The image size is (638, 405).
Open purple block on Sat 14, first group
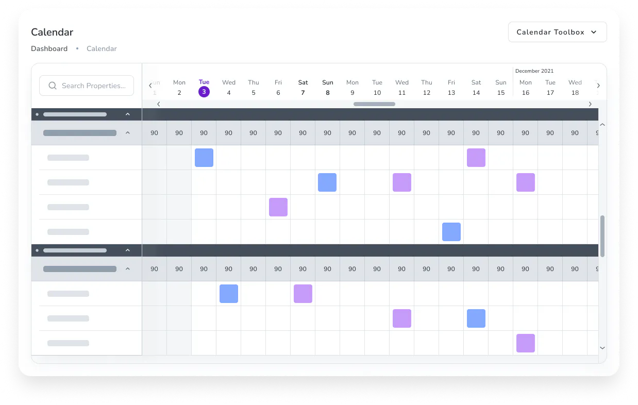(476, 158)
